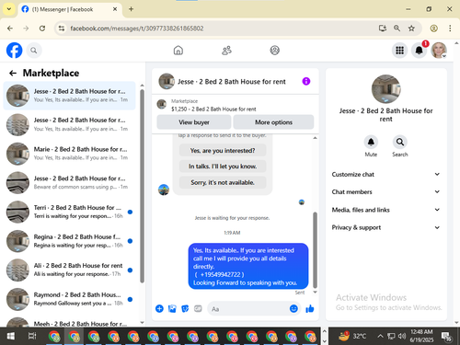
Task: Click the browser address bar URL
Action: coord(137,29)
